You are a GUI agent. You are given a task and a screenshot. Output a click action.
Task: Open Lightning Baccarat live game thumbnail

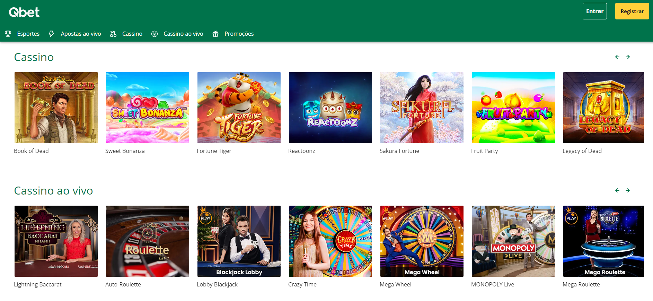pos(56,241)
